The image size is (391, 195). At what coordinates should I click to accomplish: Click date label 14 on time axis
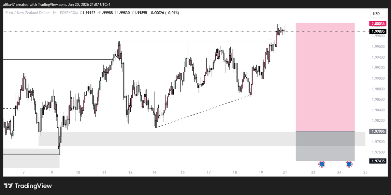pos(154,172)
